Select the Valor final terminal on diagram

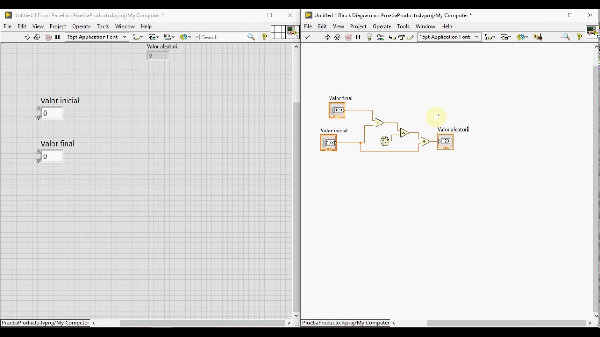point(337,110)
